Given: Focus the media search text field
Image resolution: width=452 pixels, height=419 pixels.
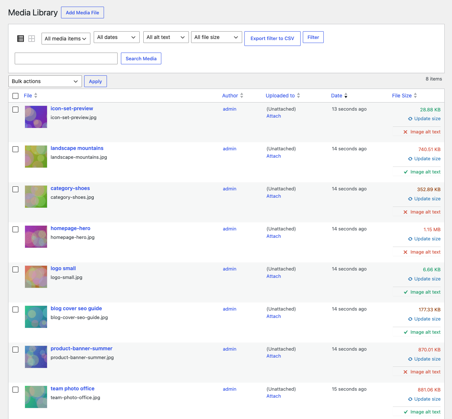Looking at the screenshot, I should coord(66,58).
